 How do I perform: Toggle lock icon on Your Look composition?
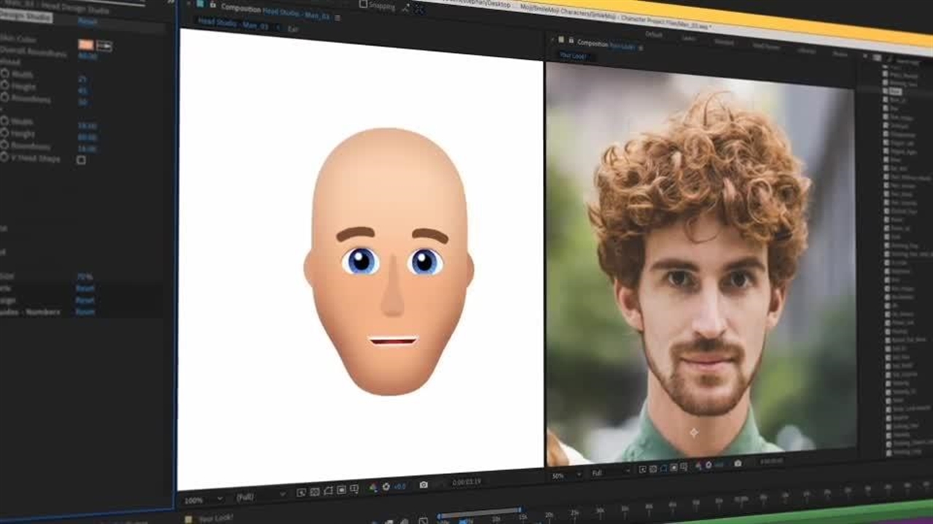click(x=571, y=41)
